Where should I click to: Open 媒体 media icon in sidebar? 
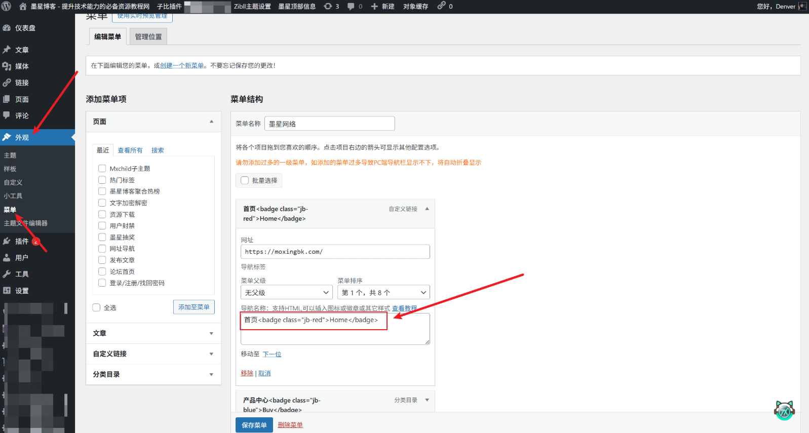[7, 66]
